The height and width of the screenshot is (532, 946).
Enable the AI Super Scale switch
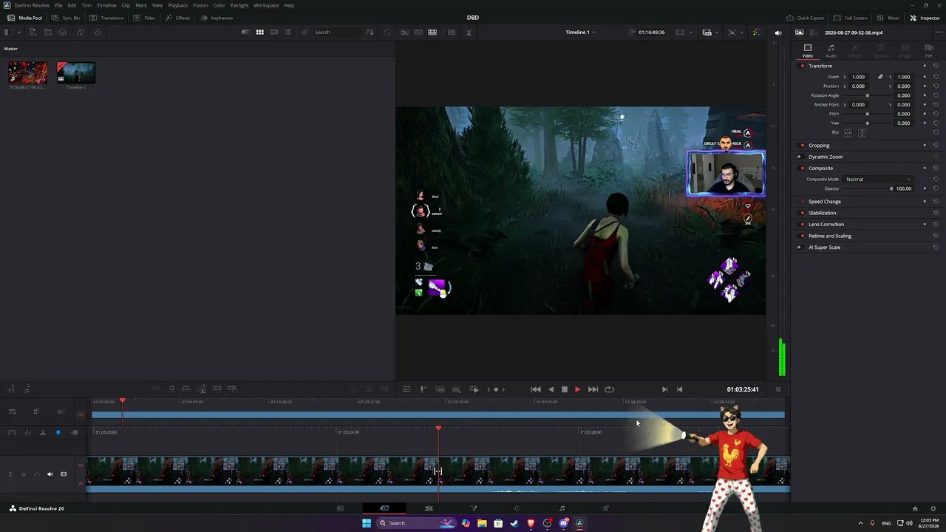pos(799,248)
